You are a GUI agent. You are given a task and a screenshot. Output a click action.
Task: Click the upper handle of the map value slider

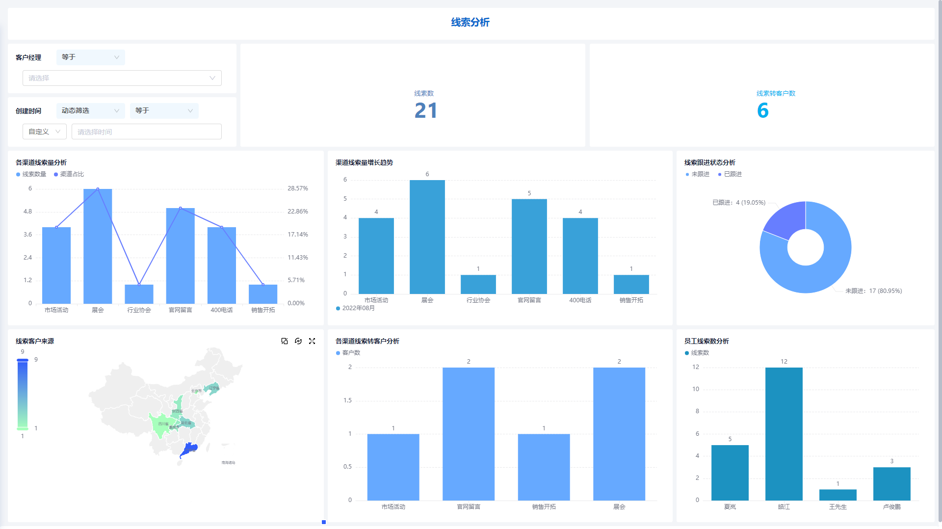tap(23, 360)
